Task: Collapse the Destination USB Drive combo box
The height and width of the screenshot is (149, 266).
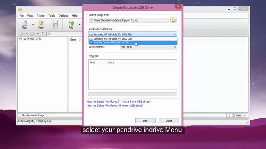Action: 175,34
